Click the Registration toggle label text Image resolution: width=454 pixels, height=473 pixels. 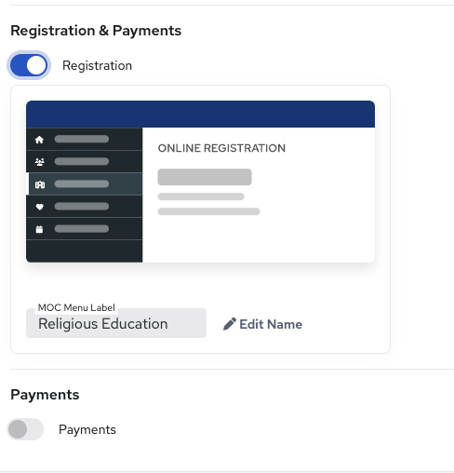tap(98, 65)
